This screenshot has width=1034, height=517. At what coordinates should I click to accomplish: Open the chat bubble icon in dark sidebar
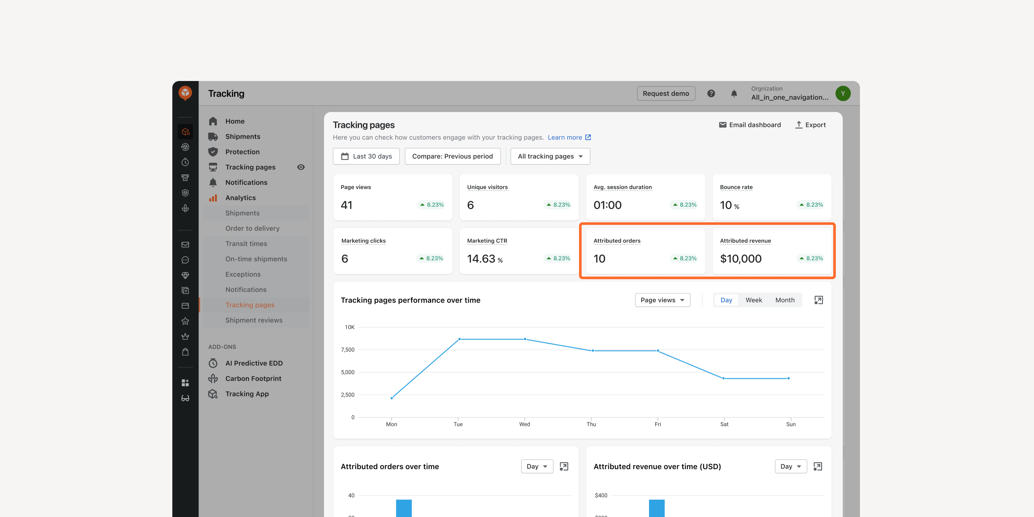click(185, 260)
